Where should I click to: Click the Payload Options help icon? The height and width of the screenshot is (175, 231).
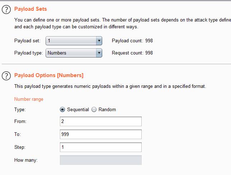(x=6, y=76)
